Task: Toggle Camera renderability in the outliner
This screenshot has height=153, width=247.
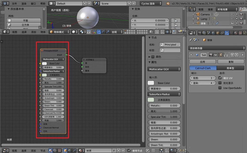Action: coord(241,14)
